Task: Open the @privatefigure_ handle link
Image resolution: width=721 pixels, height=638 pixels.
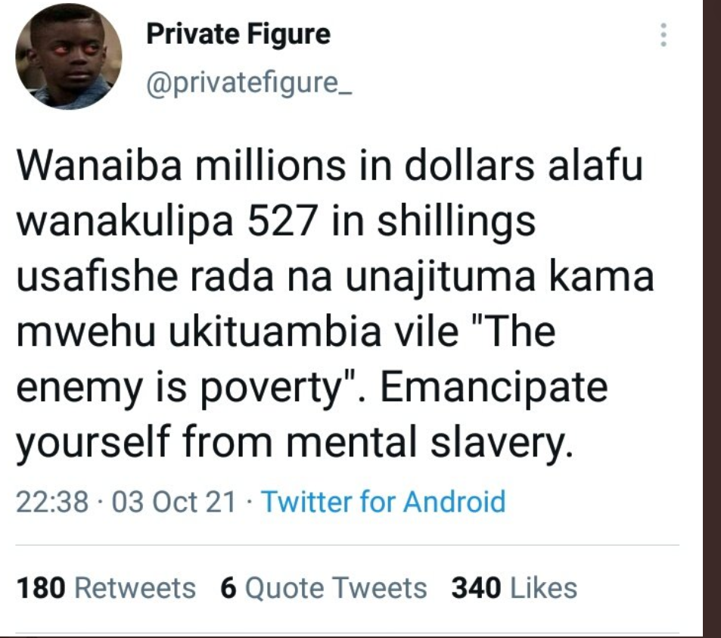Action: [x=249, y=79]
